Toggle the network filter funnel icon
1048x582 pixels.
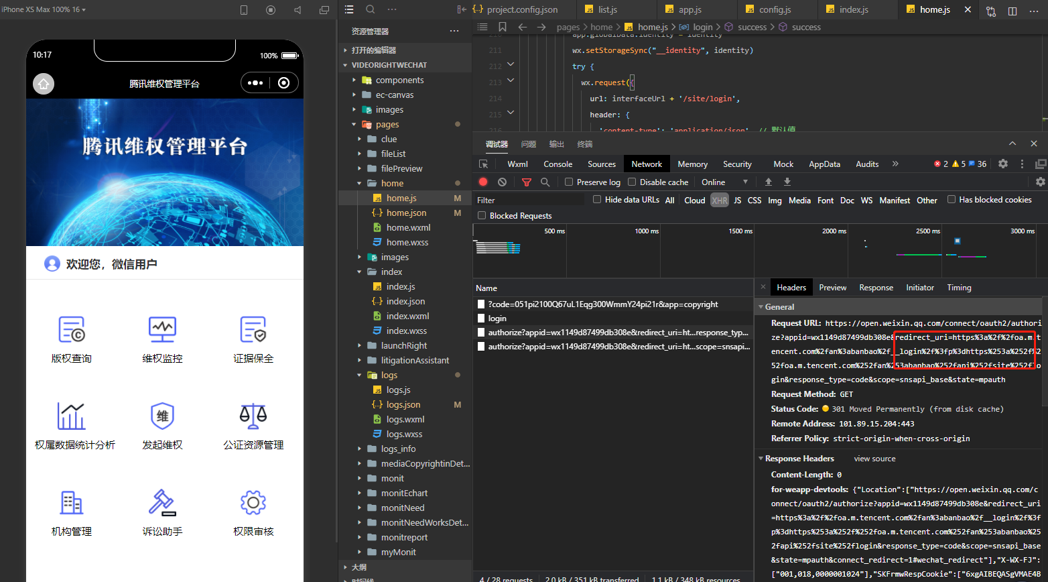(x=527, y=182)
